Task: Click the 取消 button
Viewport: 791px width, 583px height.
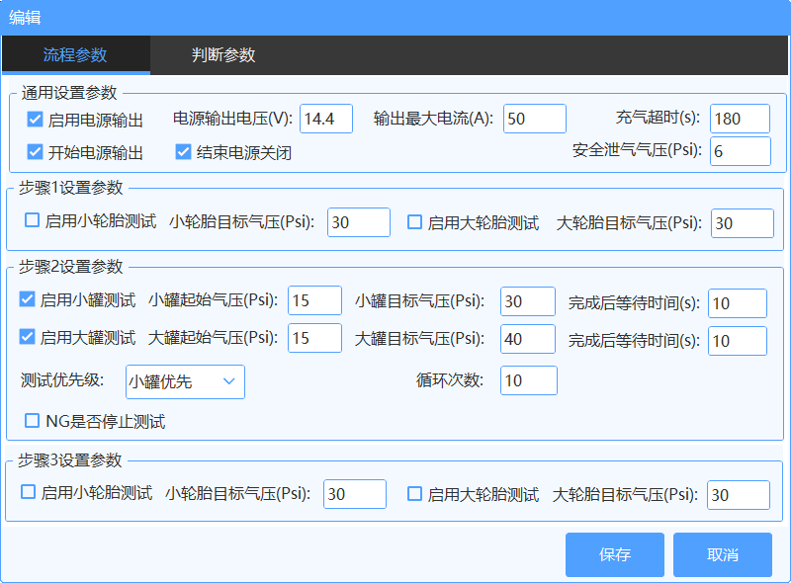Action: pos(722,554)
